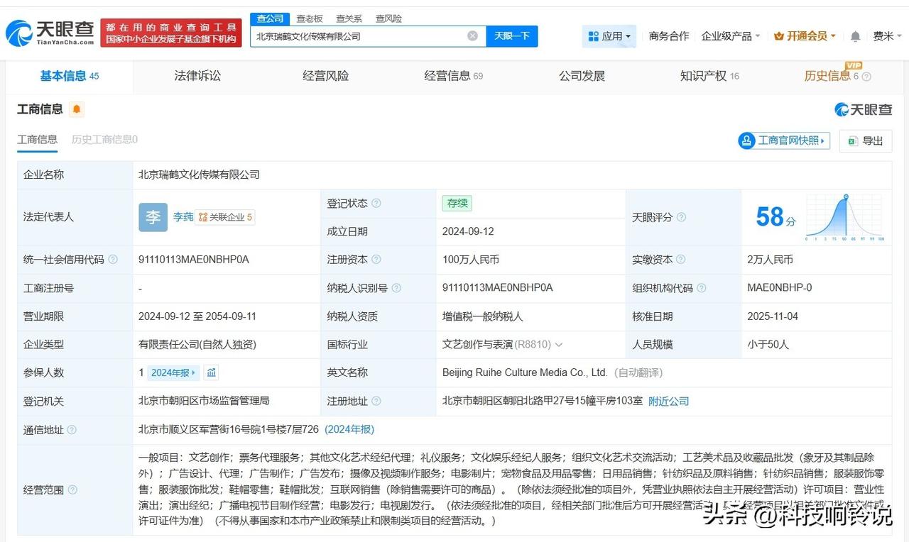Image resolution: width=909 pixels, height=542 pixels.
Task: Click the help icon beside 天眼评分
Action: point(681,218)
